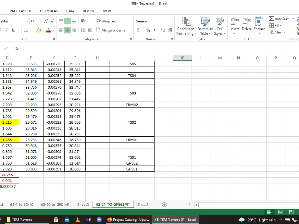Open the VIEW tab
The image size is (299, 224).
(107, 11)
